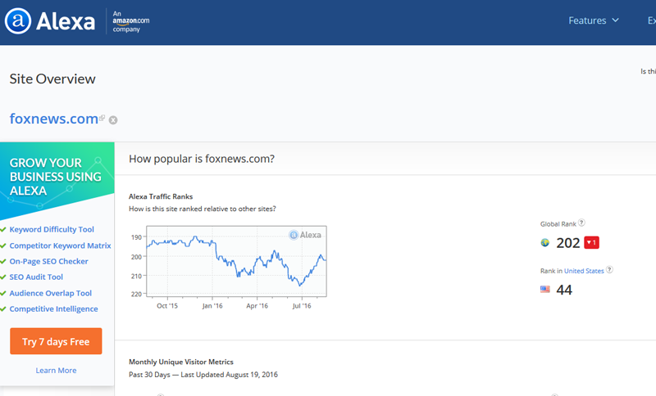Click the globe icon next to 202
Image resolution: width=656 pixels, height=396 pixels.
(544, 243)
